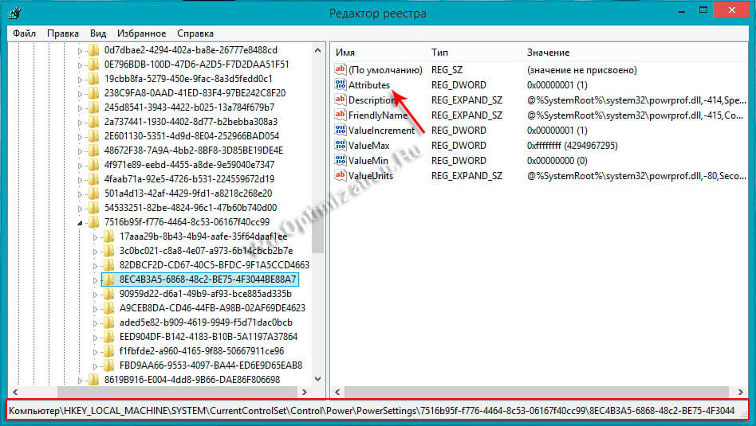Open the Справка menu

(195, 33)
